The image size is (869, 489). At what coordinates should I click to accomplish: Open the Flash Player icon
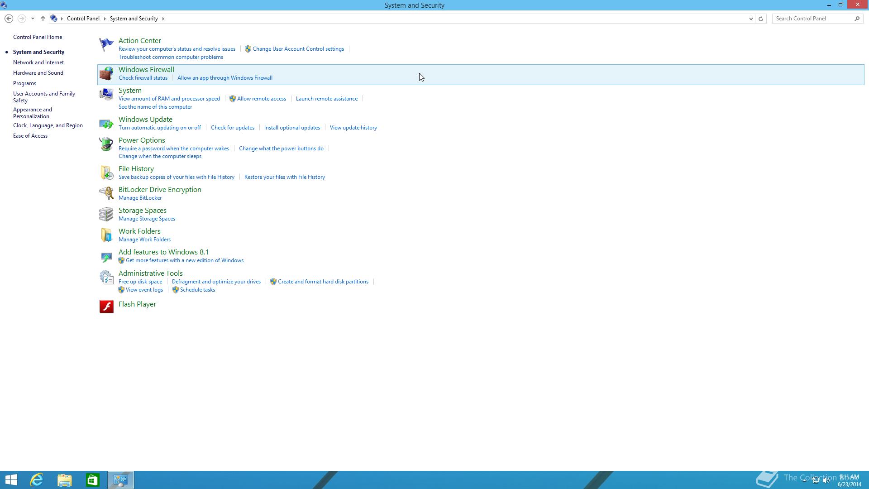106,307
